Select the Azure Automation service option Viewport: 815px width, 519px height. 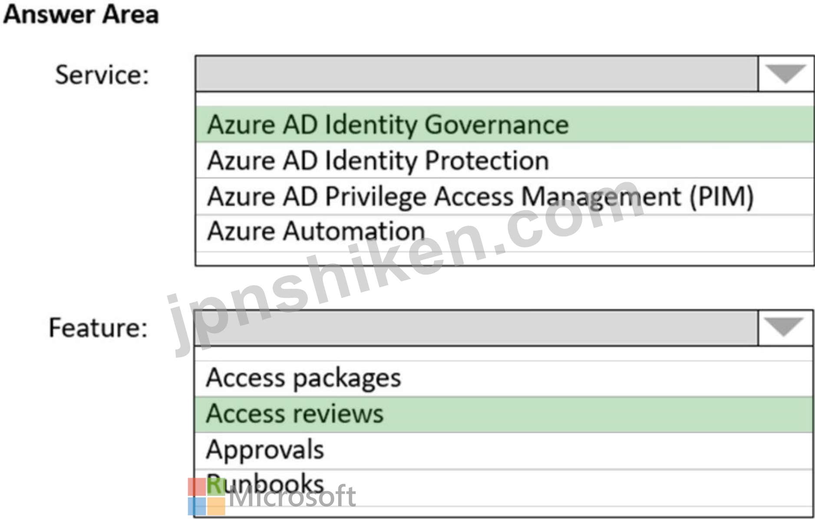click(316, 231)
